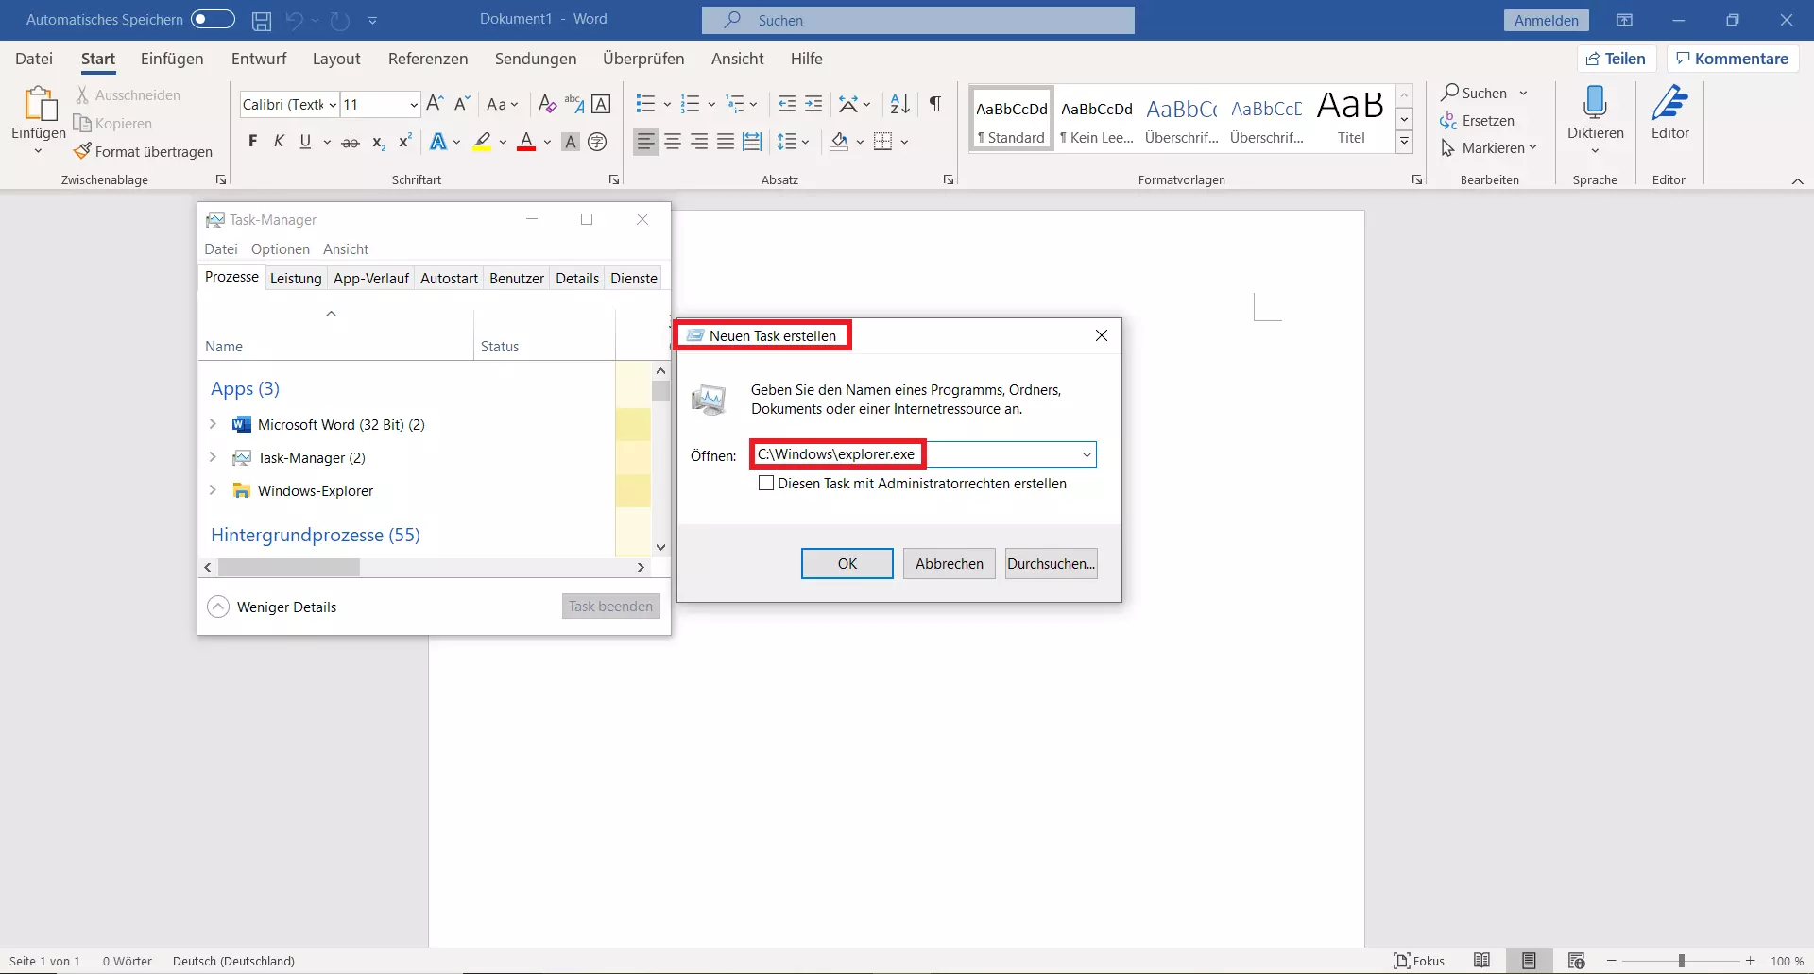Image resolution: width=1814 pixels, height=974 pixels.
Task: Toggle bold formatting (F)
Action: [252, 142]
